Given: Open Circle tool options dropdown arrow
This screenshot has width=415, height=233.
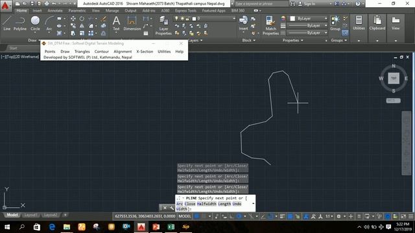Looking at the screenshot, I should pyautogui.click(x=35, y=32).
